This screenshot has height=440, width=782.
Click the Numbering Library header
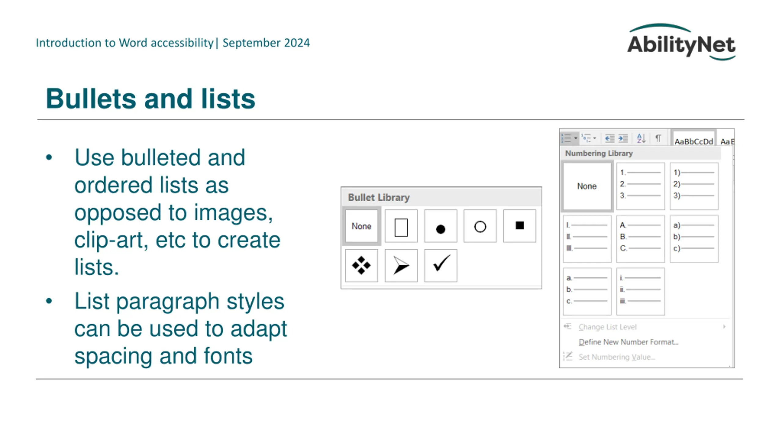641,153
